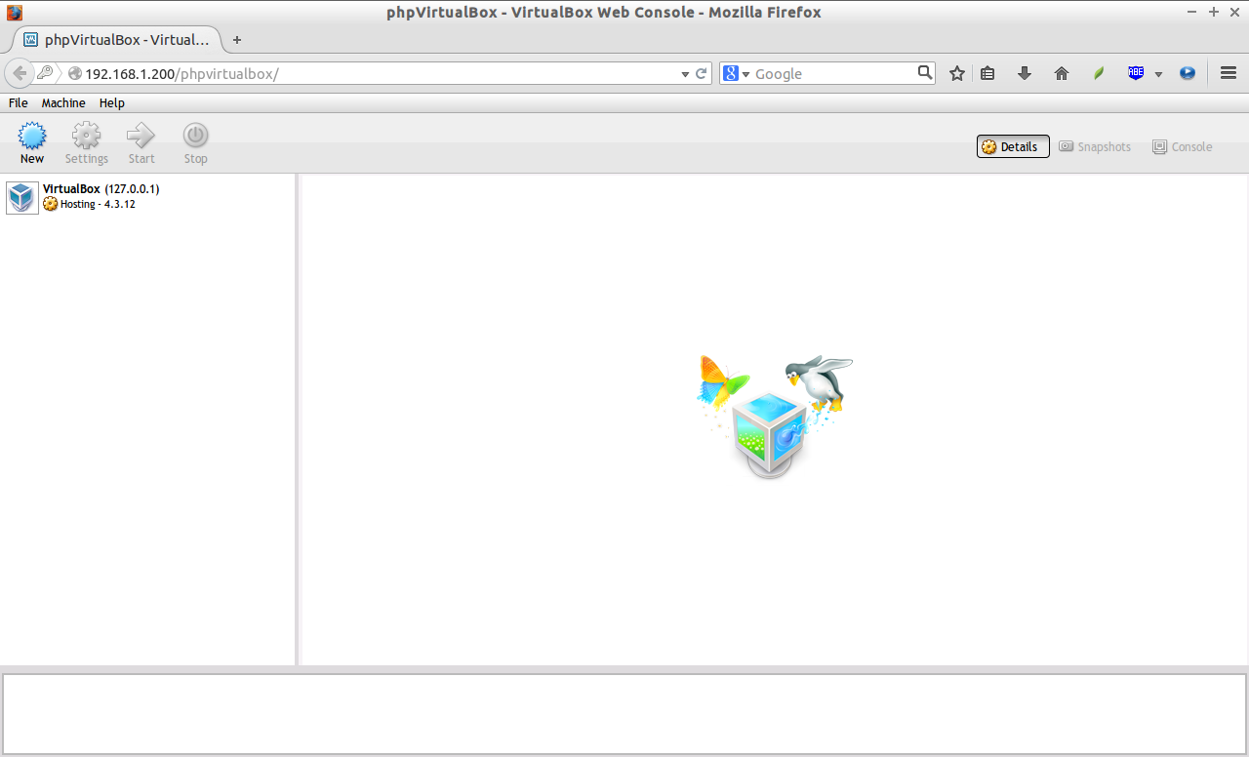Select the phpVirtualBox browser tab
Viewport: 1249px width, 757px height.
117,40
